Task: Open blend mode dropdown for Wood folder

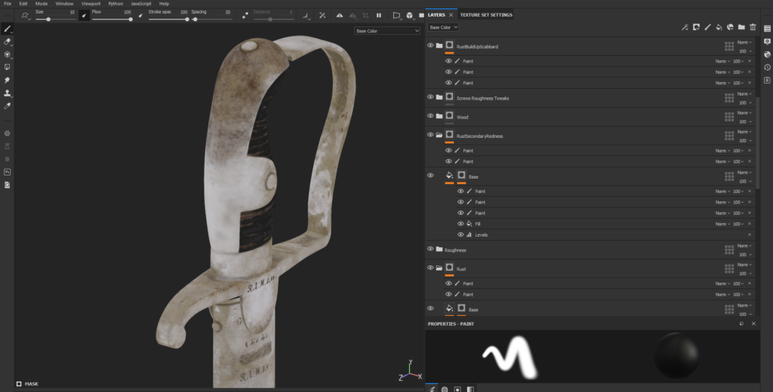Action: (x=744, y=113)
